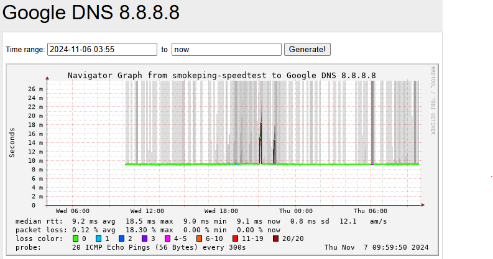Click the time range end field showing 'now'

[x=226, y=50]
